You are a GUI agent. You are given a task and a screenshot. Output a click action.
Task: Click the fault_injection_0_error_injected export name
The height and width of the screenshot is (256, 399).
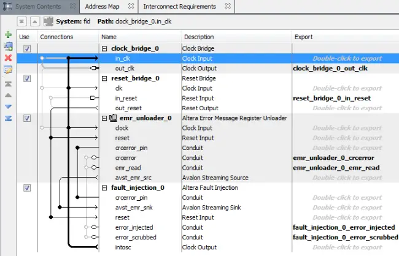coord(344,228)
